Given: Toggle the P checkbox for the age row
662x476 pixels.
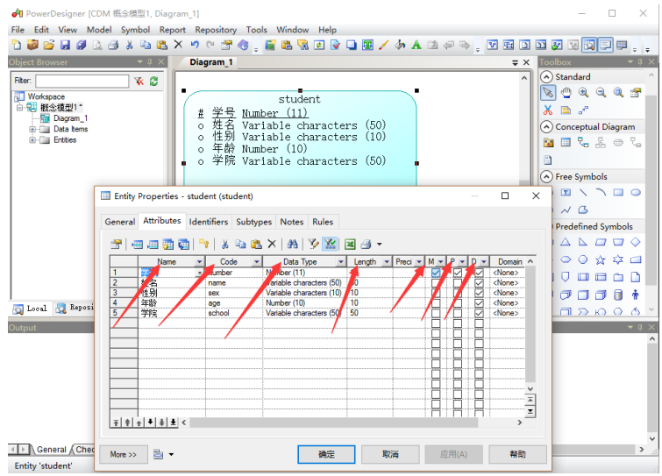Looking at the screenshot, I should click(457, 303).
